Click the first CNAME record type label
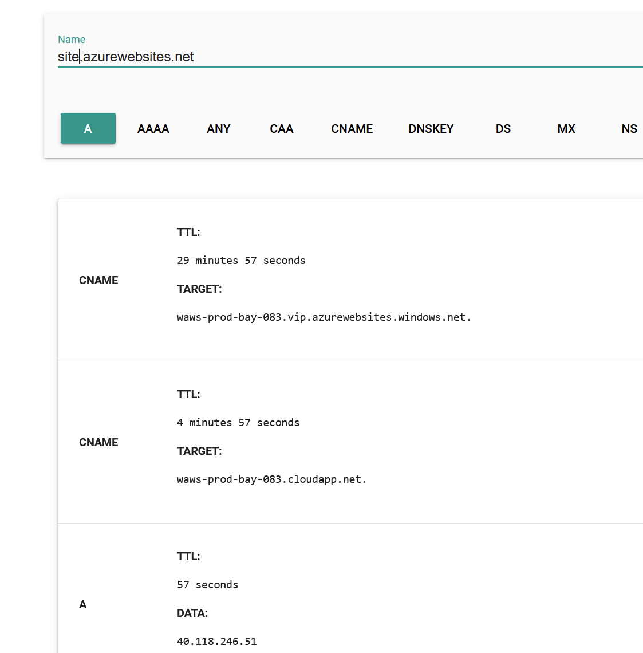Image resolution: width=643 pixels, height=653 pixels. point(98,280)
